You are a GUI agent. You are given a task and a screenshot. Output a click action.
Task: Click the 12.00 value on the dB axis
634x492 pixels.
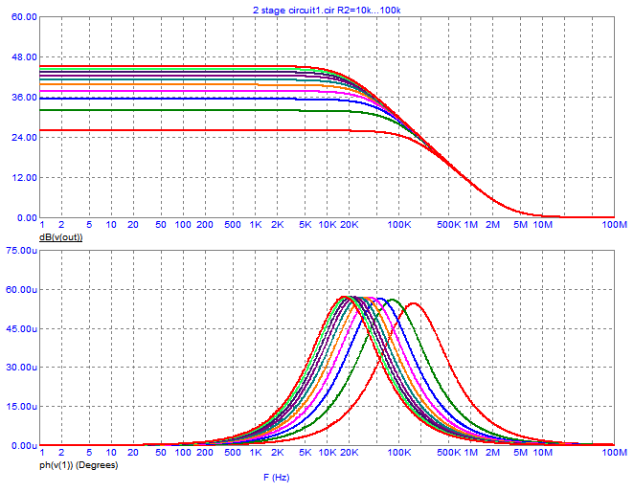[24, 177]
